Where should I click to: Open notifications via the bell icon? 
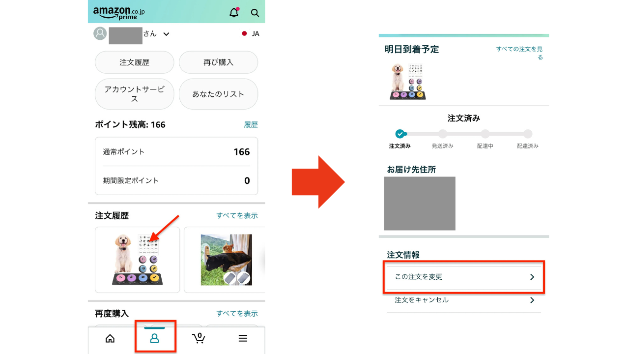pos(233,12)
